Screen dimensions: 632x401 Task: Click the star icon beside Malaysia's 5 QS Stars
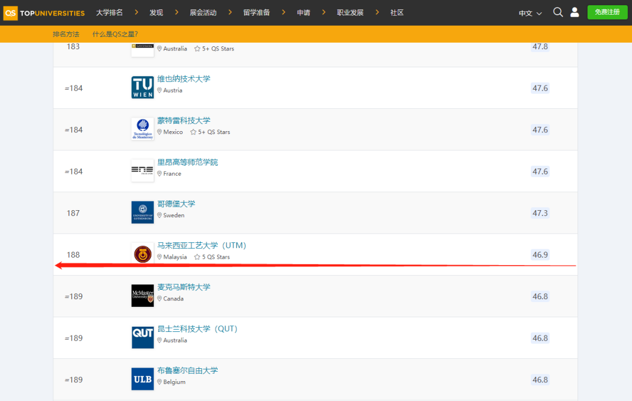click(x=197, y=257)
